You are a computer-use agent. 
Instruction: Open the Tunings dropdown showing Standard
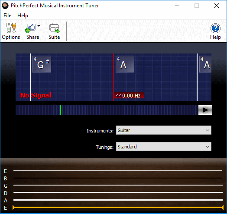tap(164, 147)
